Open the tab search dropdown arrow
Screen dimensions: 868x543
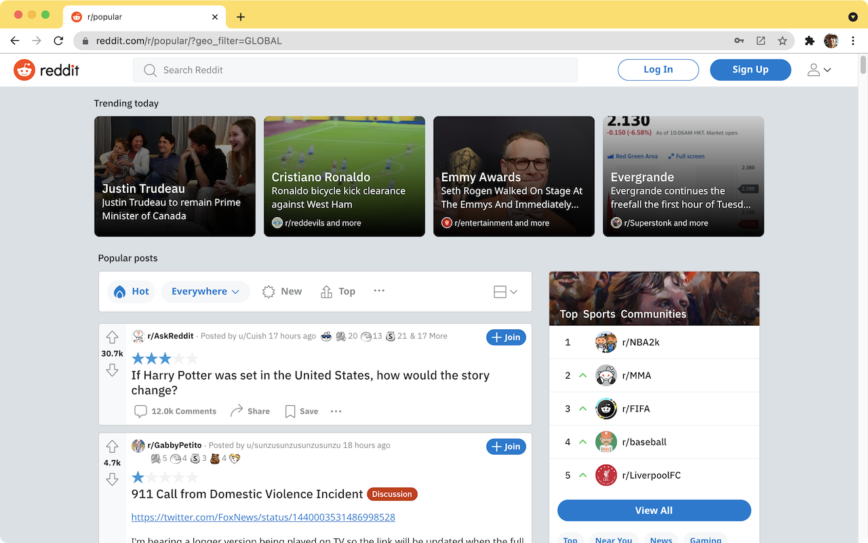coord(853,17)
